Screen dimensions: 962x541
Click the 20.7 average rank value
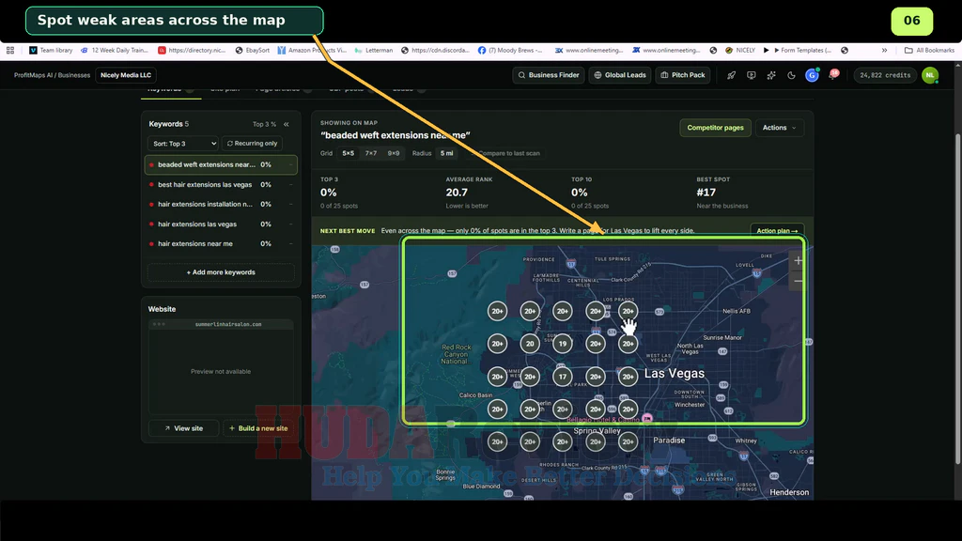pyautogui.click(x=457, y=193)
